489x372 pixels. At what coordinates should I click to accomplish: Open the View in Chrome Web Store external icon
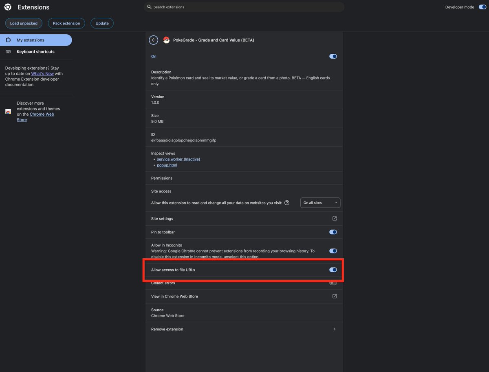[335, 296]
